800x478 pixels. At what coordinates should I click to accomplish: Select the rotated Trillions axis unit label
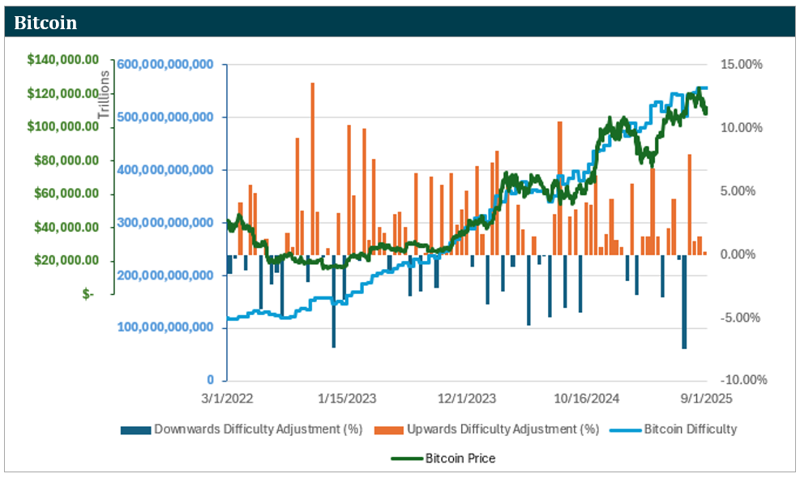pos(104,95)
